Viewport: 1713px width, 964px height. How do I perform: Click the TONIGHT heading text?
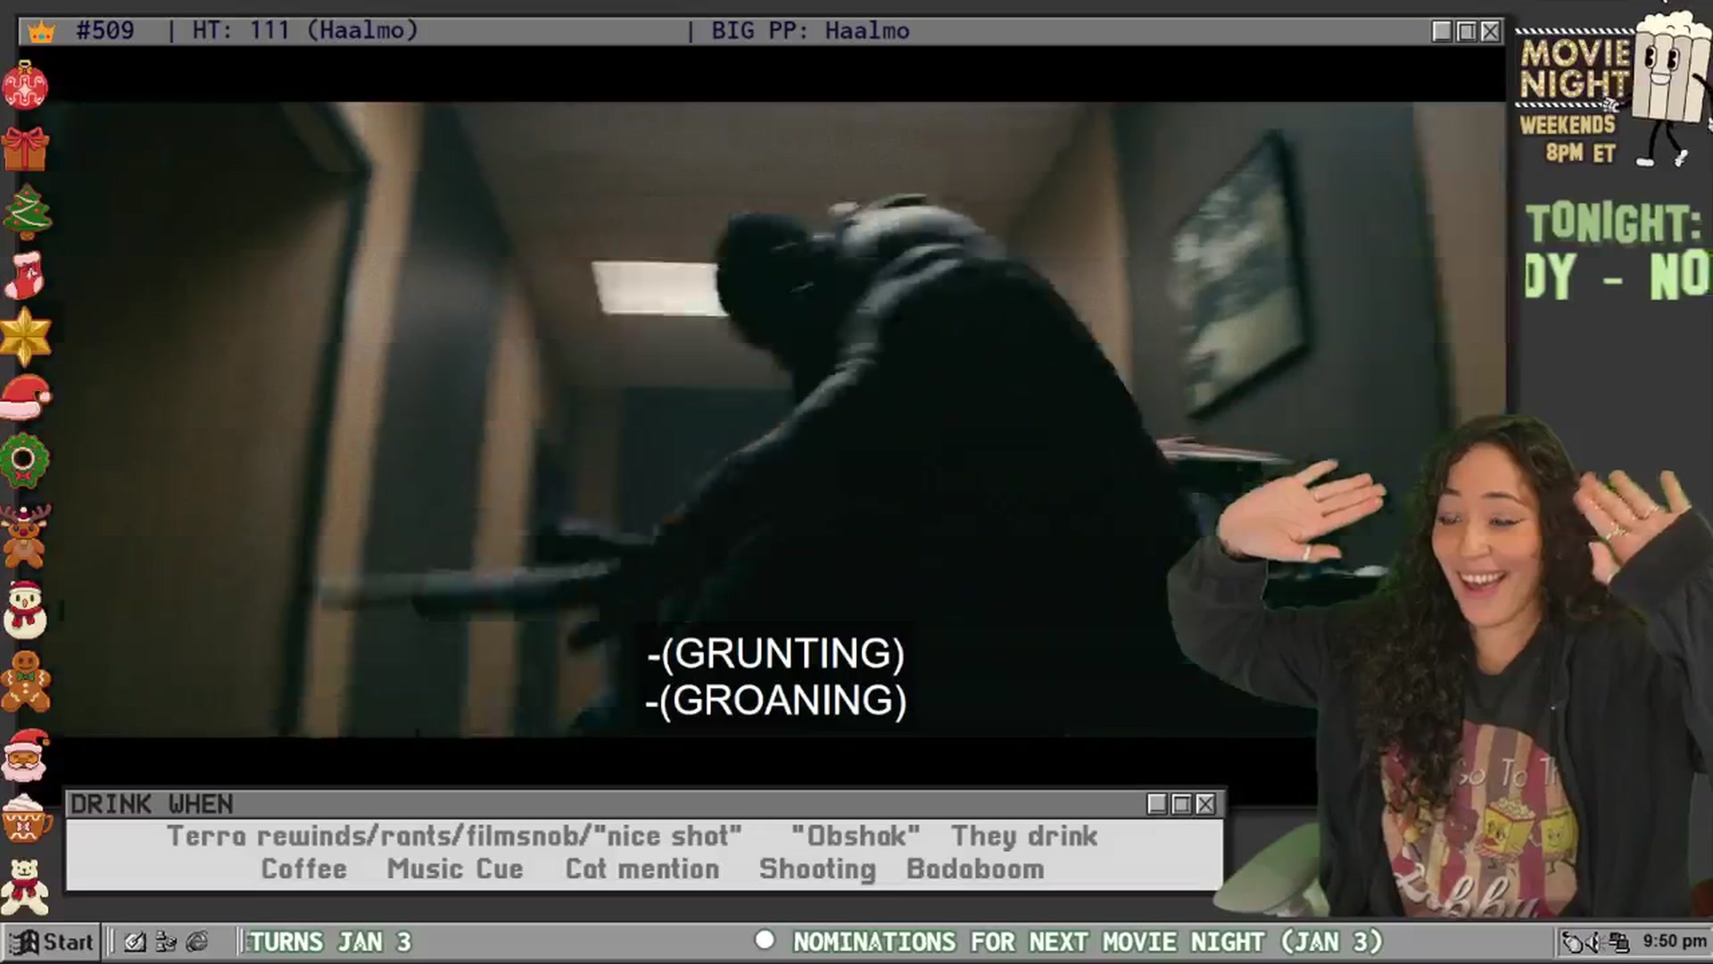click(1614, 223)
